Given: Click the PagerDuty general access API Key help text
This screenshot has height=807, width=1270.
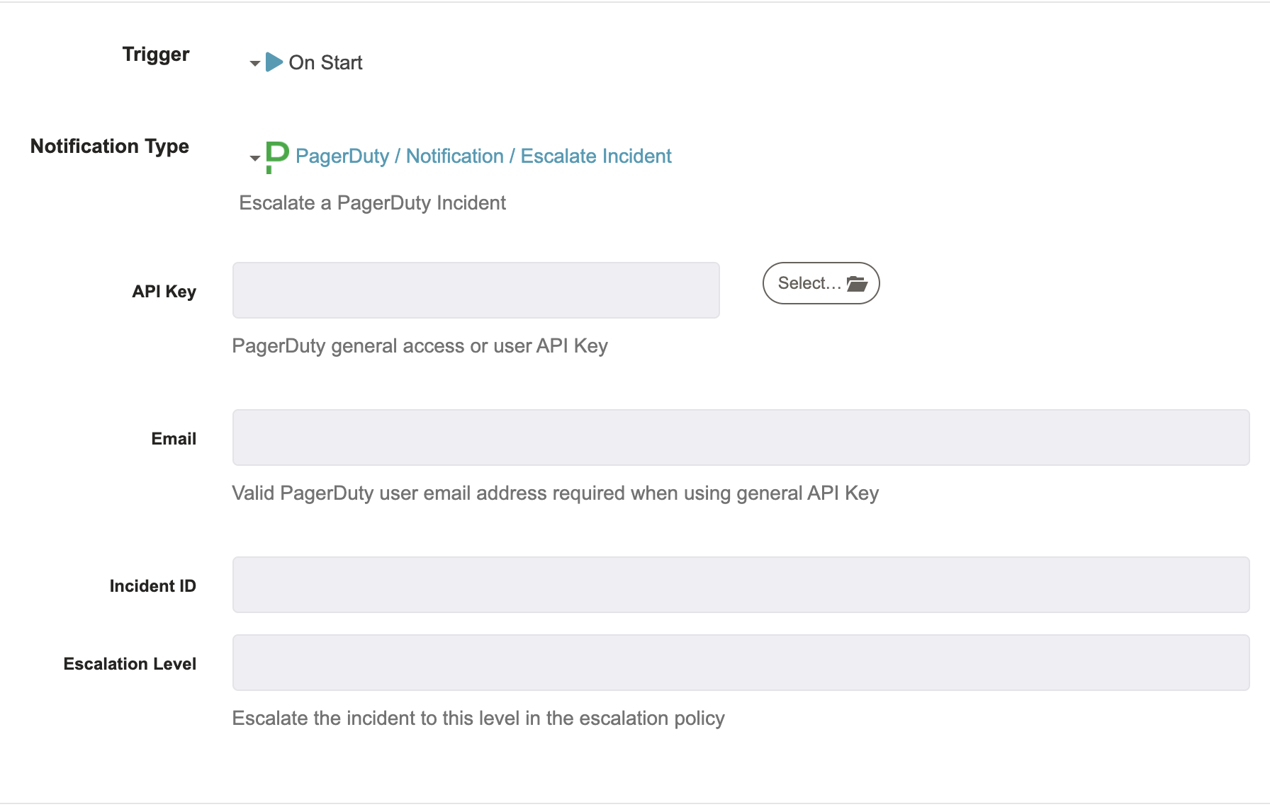Looking at the screenshot, I should (420, 346).
